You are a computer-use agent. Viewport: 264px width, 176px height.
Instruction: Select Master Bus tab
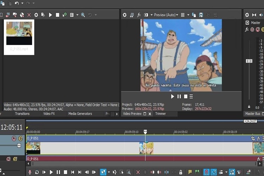(x=252, y=114)
